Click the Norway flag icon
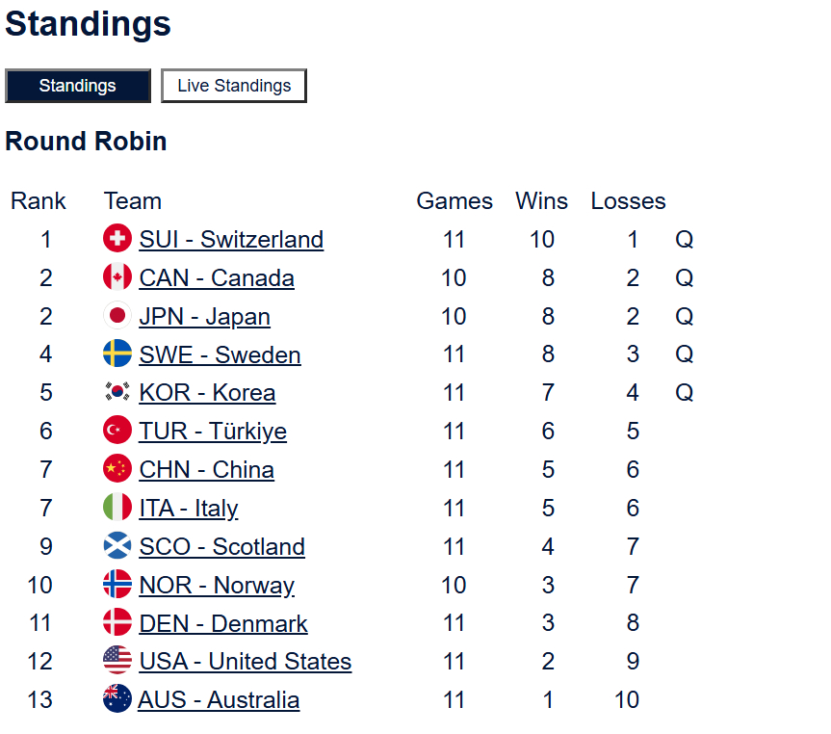 (x=117, y=585)
